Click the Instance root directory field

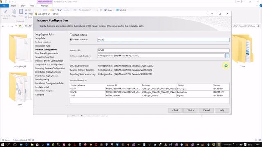pos(161,56)
